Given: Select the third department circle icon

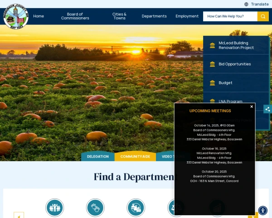Looking at the screenshot, I should pyautogui.click(x=136, y=208).
